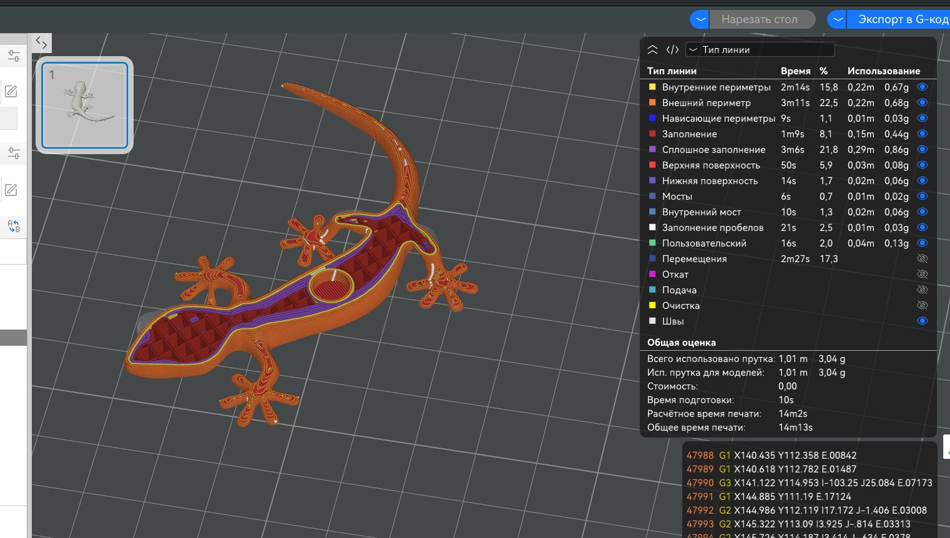Click the Использование column header
Screen dimensions: 950x538
(x=883, y=71)
